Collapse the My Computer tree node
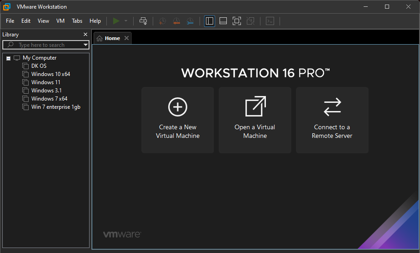 point(8,58)
